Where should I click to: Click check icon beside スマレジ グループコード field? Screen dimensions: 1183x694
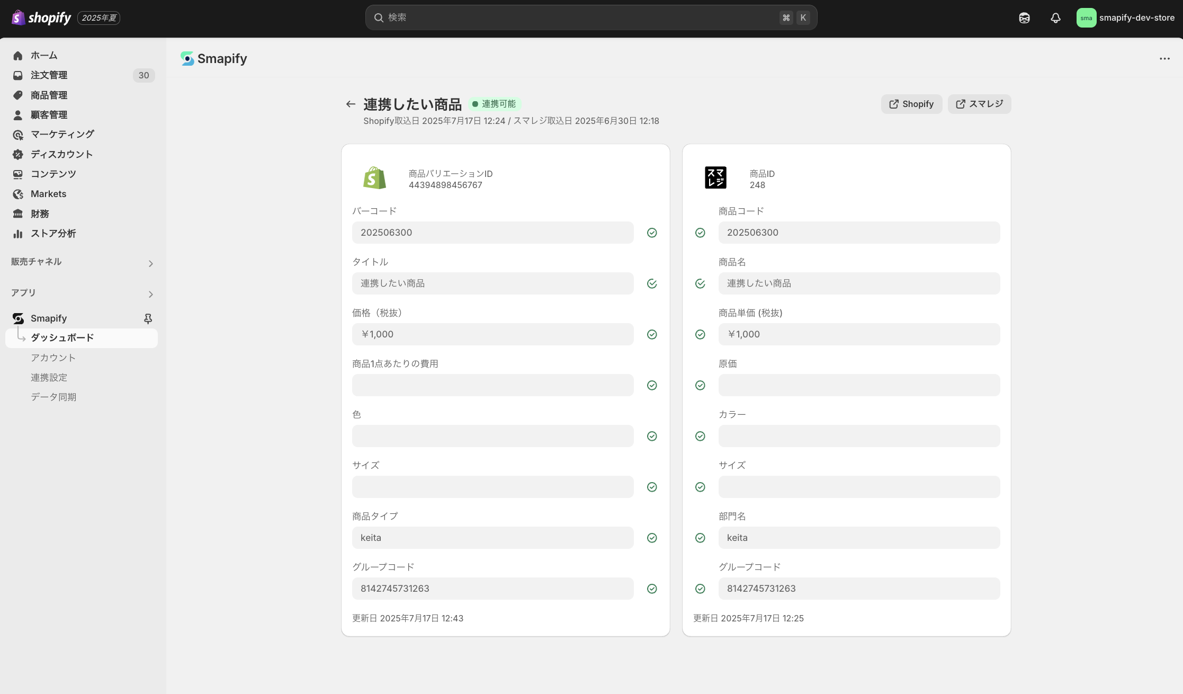point(700,589)
